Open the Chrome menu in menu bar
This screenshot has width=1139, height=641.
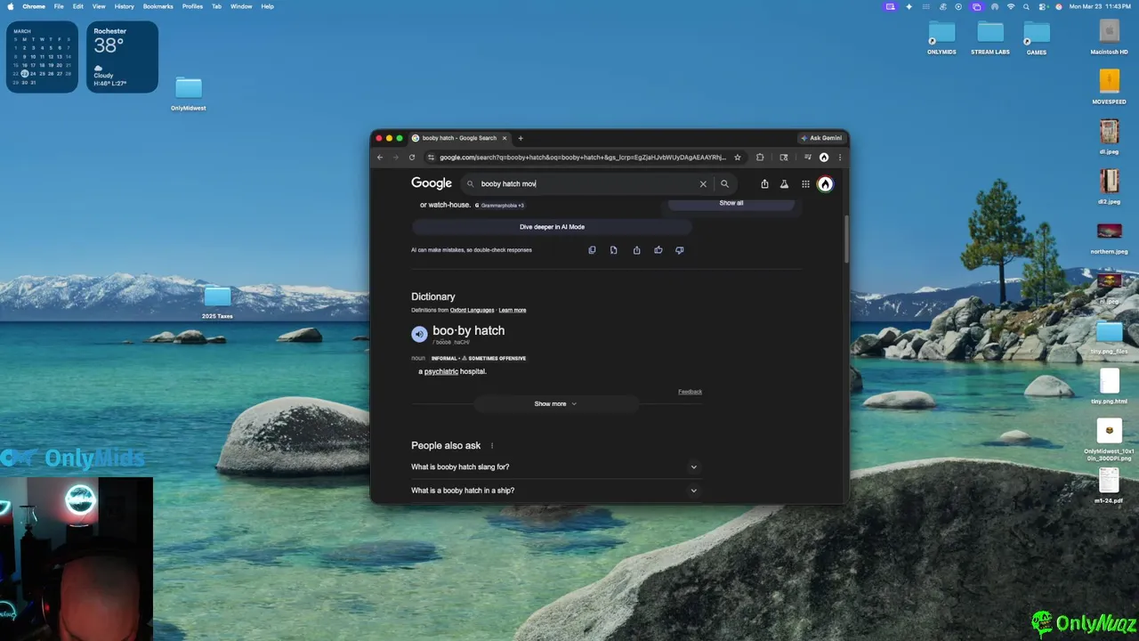[34, 6]
